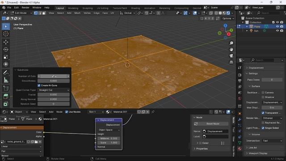Click the Smoothness value field
Viewport: 286px width, 161px height.
click(54, 80)
